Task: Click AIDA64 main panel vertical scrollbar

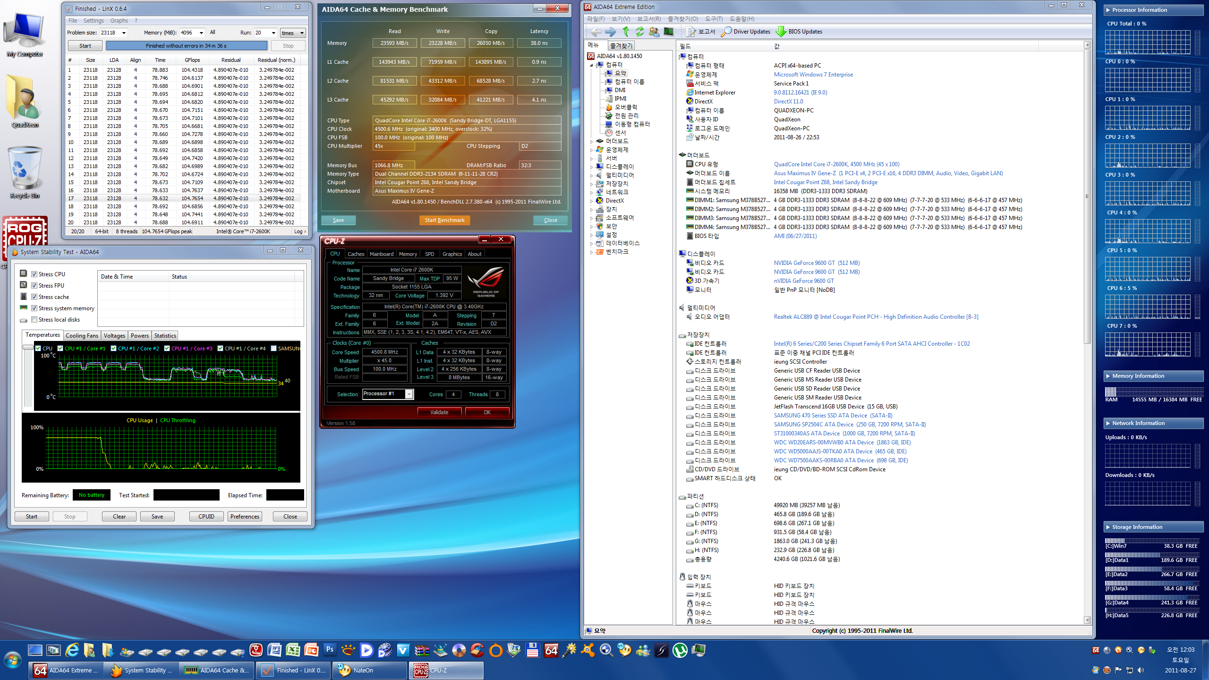Action: point(1087,195)
